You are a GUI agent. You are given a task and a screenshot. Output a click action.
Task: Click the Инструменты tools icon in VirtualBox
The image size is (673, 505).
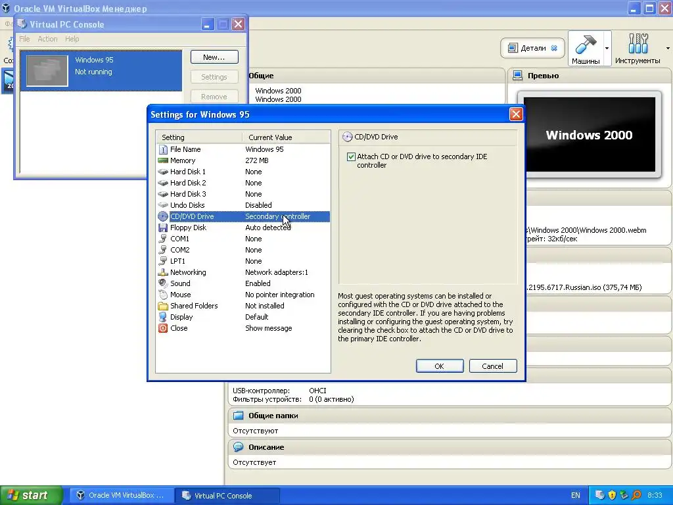pos(638,44)
